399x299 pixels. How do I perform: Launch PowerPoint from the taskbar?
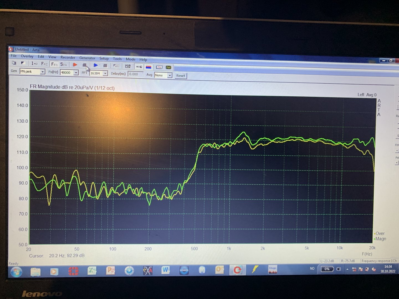[x=111, y=270]
